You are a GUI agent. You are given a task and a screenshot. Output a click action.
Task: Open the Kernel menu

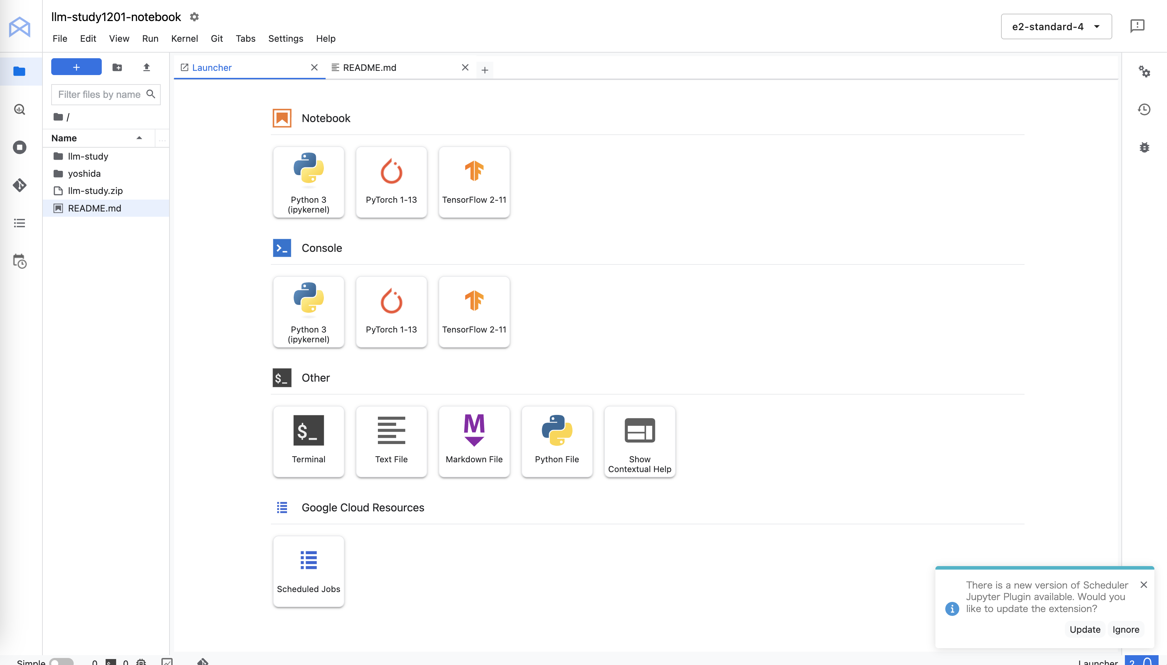click(184, 38)
